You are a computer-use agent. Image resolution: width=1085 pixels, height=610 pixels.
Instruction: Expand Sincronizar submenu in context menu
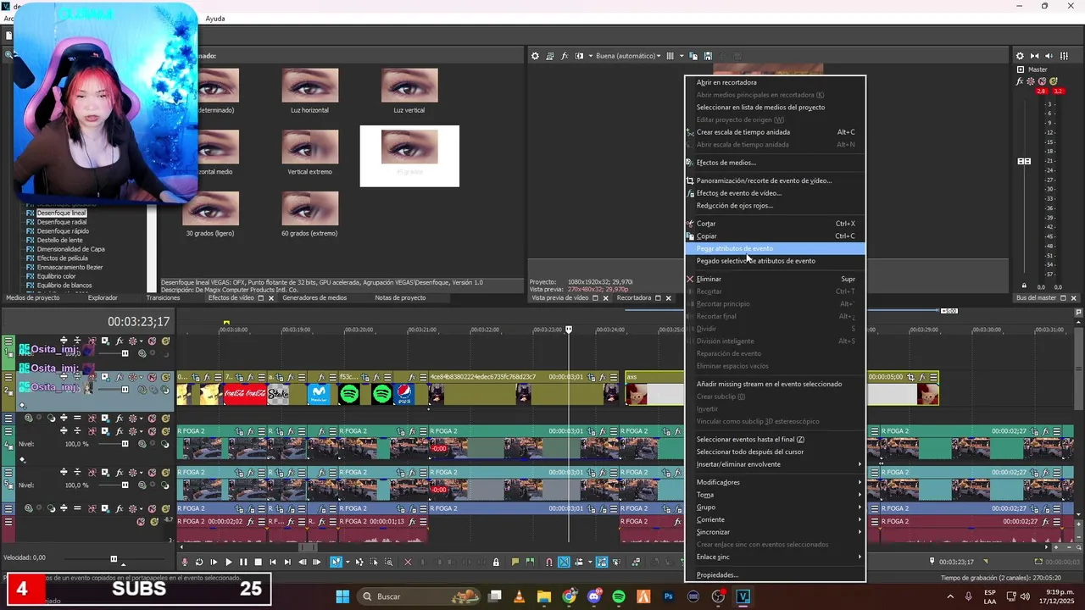click(775, 532)
